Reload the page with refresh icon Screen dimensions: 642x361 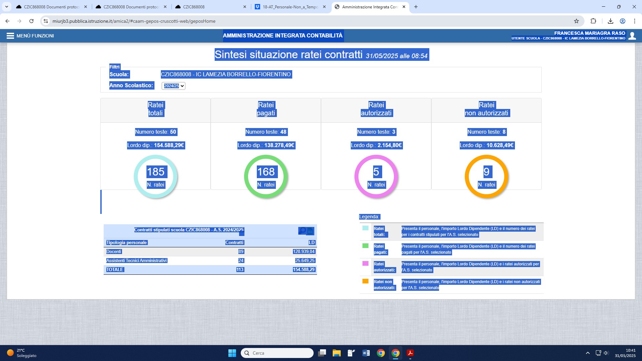point(31,21)
